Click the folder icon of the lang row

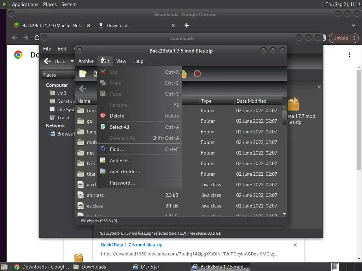pos(81,132)
